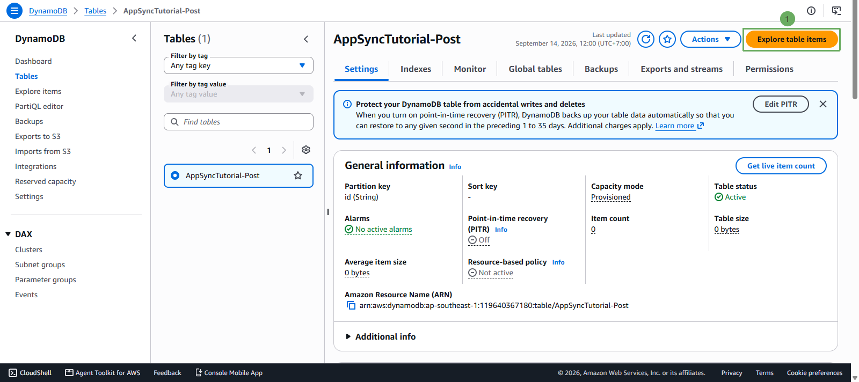Go to next page of tables
Image resolution: width=859 pixels, height=382 pixels.
tap(284, 150)
